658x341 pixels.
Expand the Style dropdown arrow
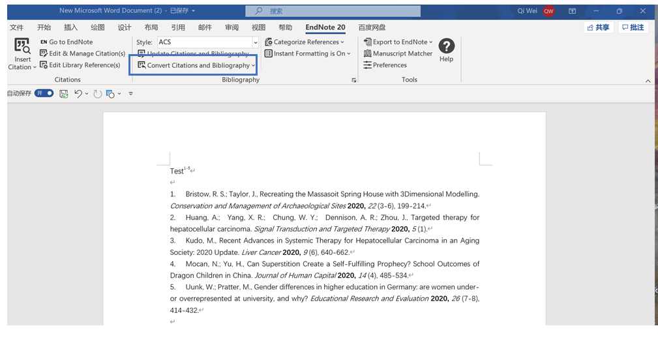click(x=255, y=42)
